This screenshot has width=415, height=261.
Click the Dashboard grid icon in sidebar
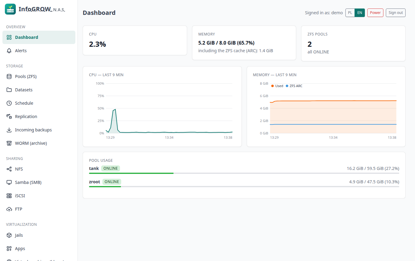tap(9, 37)
